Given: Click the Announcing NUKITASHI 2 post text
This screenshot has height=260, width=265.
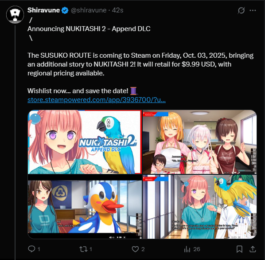Looking at the screenshot, I should (89, 29).
